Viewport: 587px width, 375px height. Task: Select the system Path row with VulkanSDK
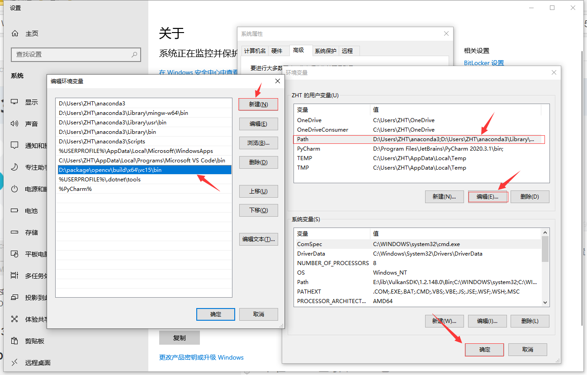417,282
